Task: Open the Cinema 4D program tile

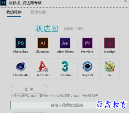Action: coord(21,69)
